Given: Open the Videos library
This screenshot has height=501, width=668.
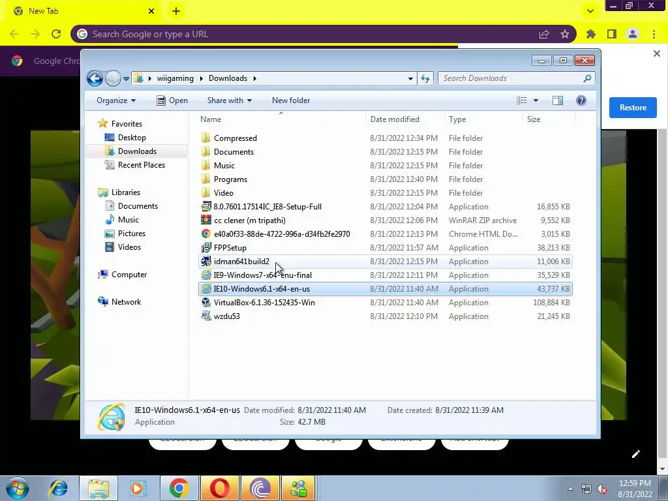Looking at the screenshot, I should coord(129,247).
